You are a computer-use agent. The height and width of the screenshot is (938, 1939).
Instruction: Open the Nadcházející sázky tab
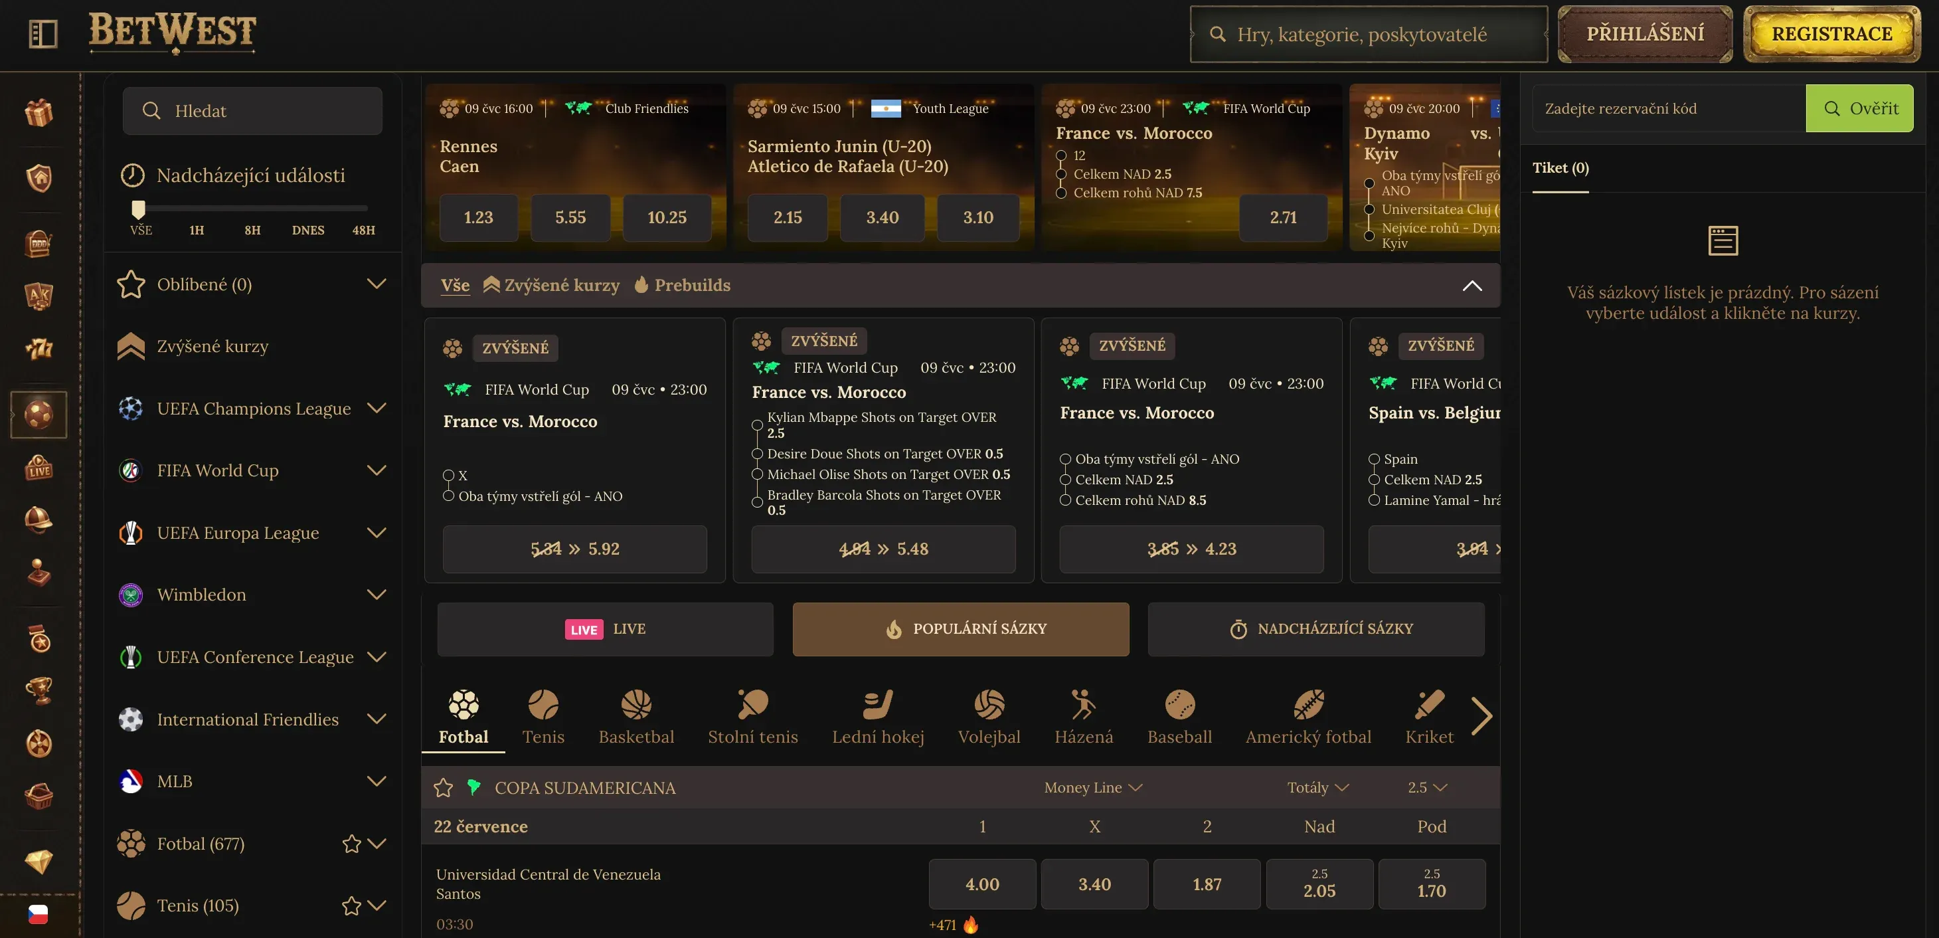[x=1315, y=628]
